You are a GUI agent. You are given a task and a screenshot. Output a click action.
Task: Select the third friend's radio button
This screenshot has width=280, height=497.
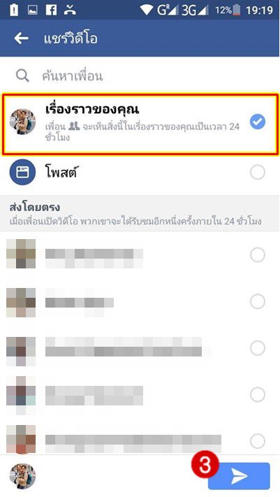pos(258,348)
